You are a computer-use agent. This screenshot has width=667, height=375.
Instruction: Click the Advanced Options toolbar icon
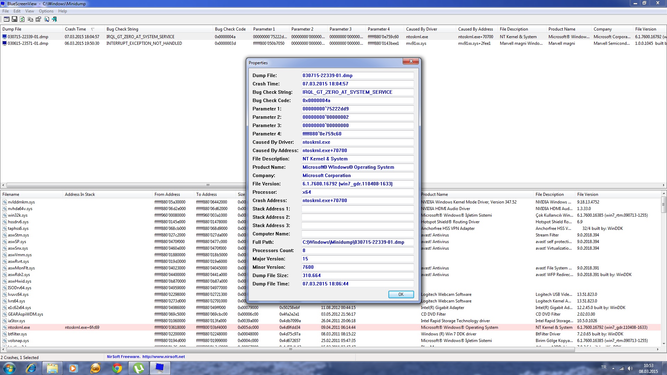pyautogui.click(x=6, y=19)
